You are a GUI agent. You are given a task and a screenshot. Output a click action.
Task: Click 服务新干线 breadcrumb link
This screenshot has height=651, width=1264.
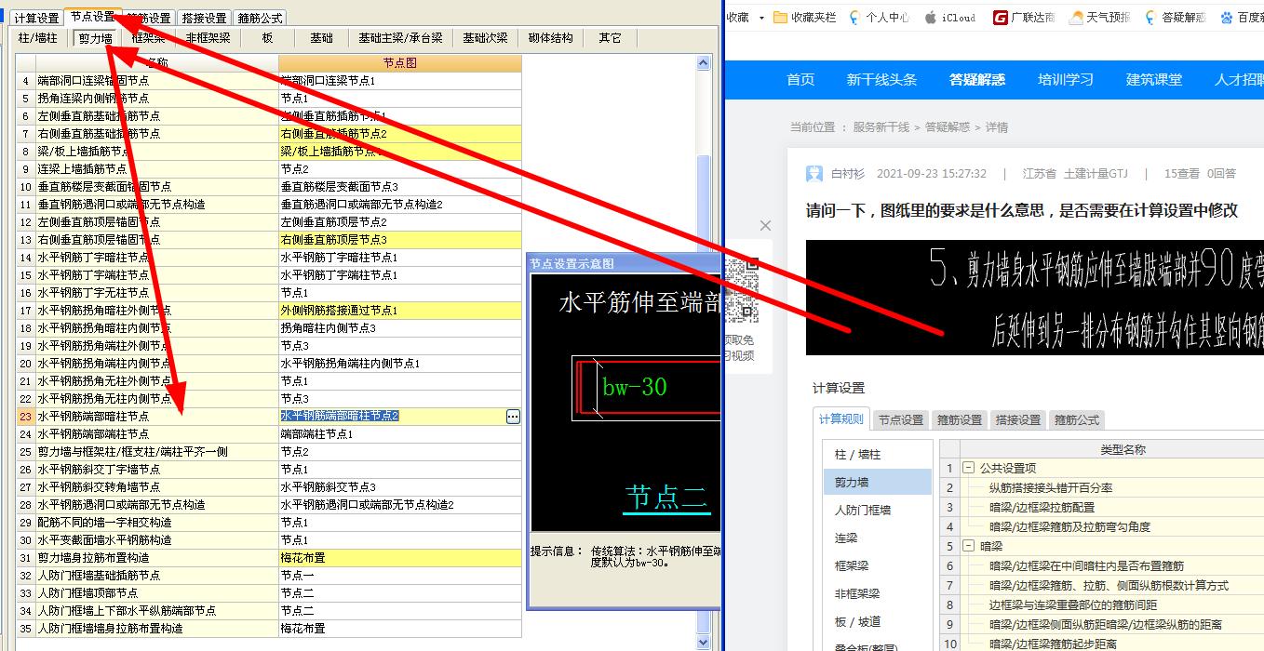[881, 127]
